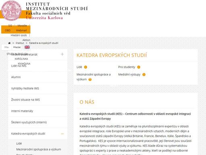
Task: Open Hledání osob people search
Action: (x=19, y=35)
